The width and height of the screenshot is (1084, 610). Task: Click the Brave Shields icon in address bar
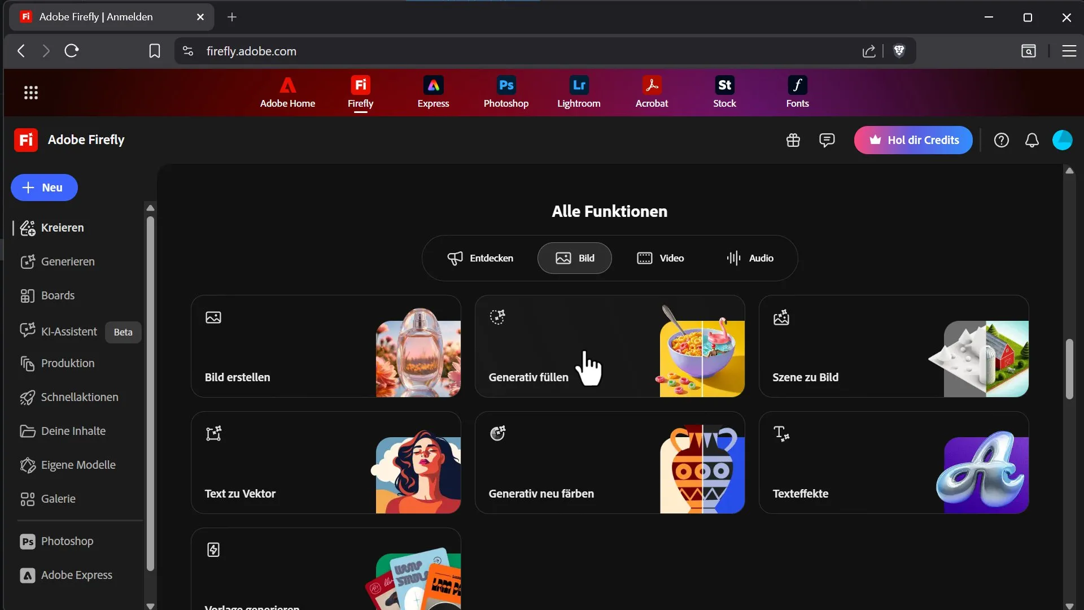899,51
